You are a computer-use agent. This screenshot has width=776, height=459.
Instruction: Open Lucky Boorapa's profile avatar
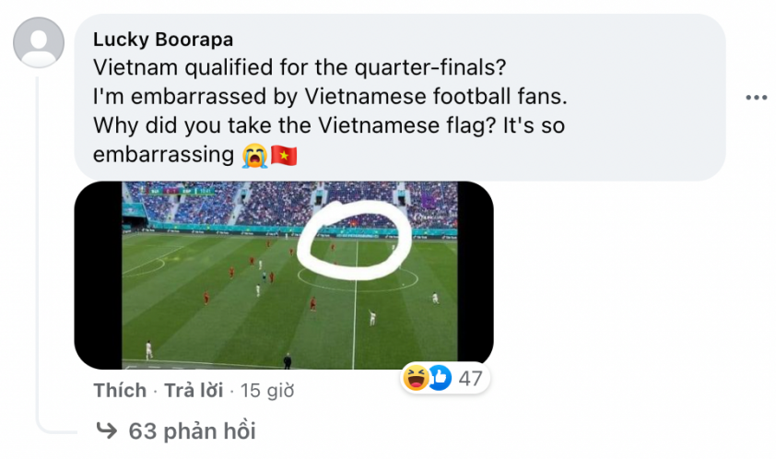[39, 42]
